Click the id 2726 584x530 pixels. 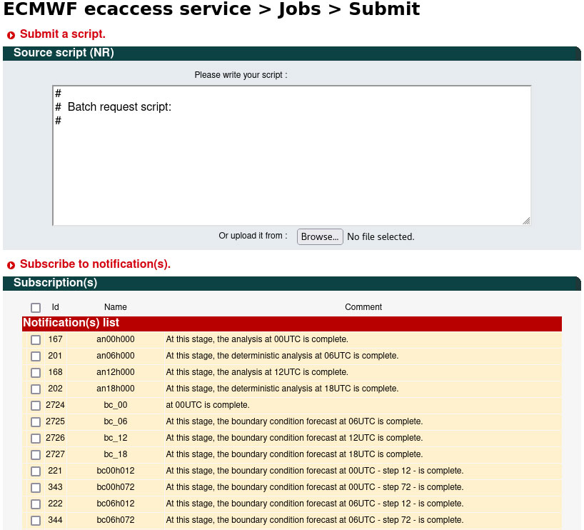click(55, 438)
